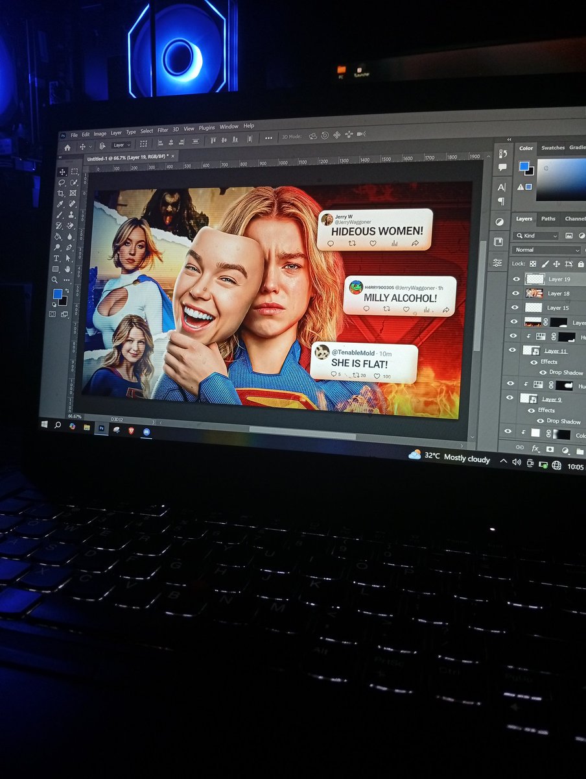Click the foreground blue color swatch in toolbox
586x779 pixels.
point(58,293)
